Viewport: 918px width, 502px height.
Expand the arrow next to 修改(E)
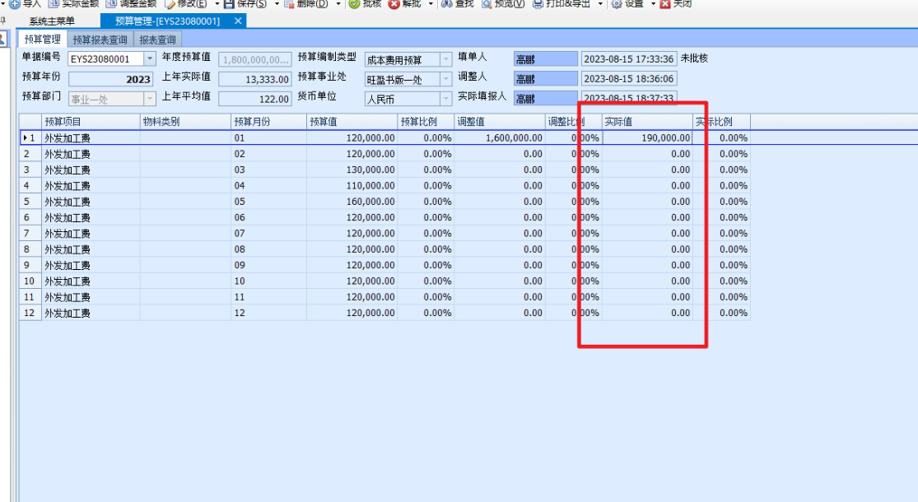click(217, 3)
